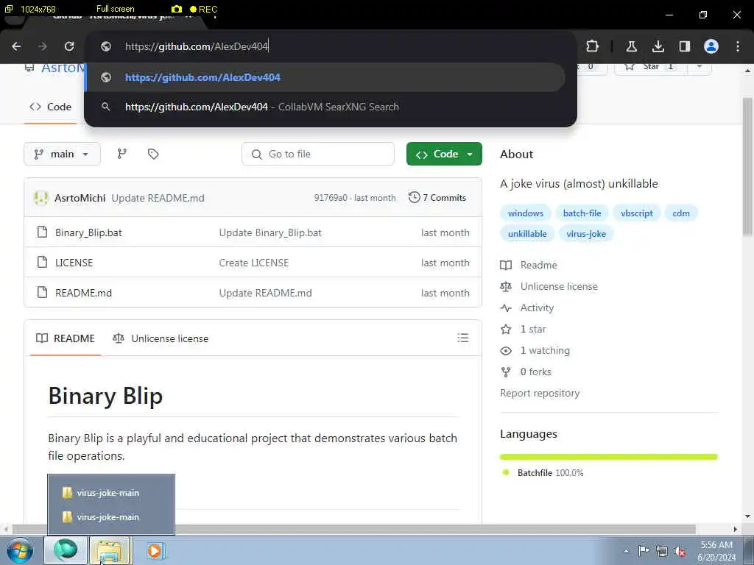Open the AsrtoMichi author link

pyautogui.click(x=80, y=198)
